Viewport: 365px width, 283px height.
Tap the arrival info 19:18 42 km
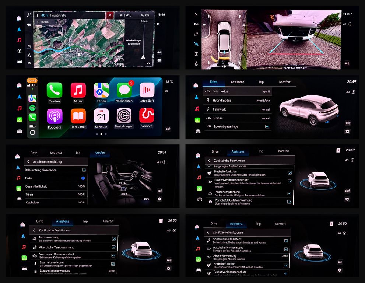(x=134, y=15)
